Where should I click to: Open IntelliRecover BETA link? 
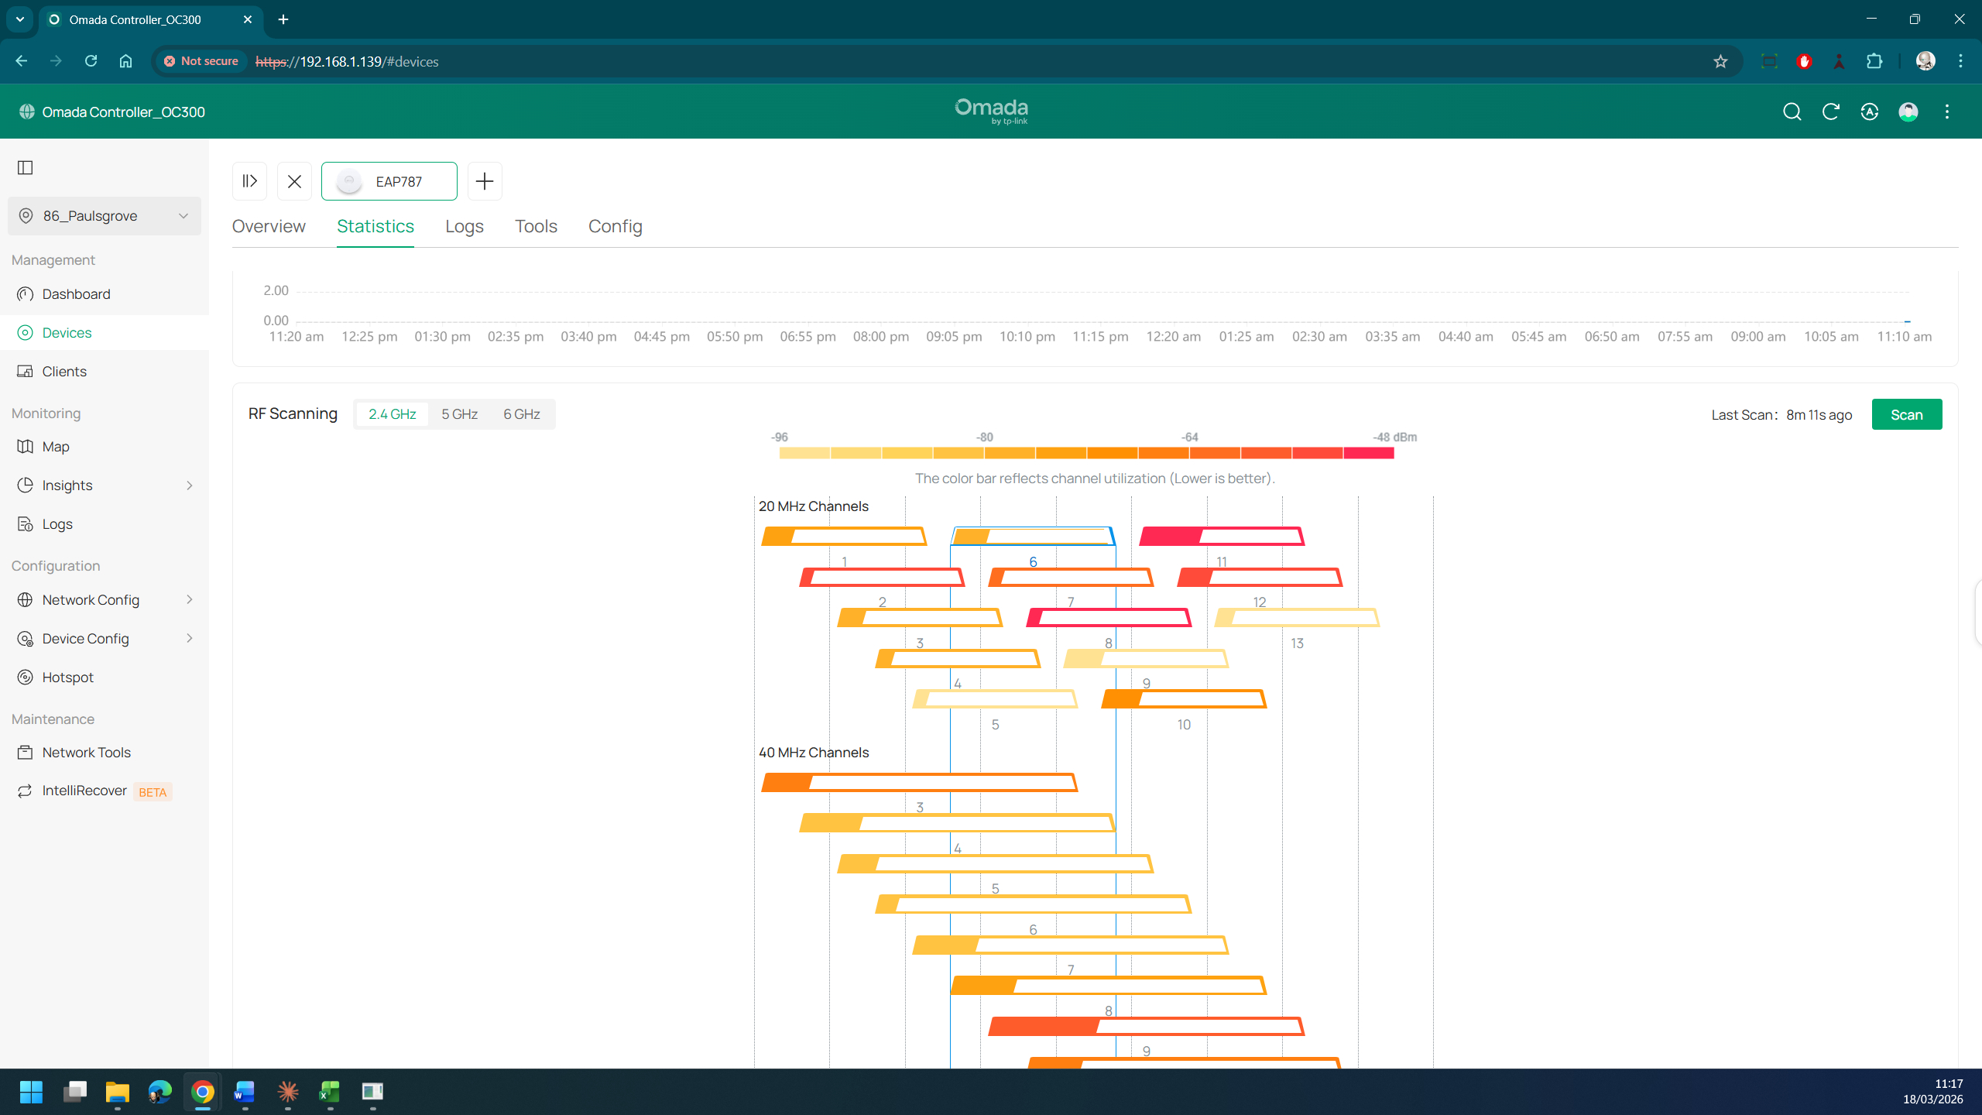pyautogui.click(x=85, y=791)
